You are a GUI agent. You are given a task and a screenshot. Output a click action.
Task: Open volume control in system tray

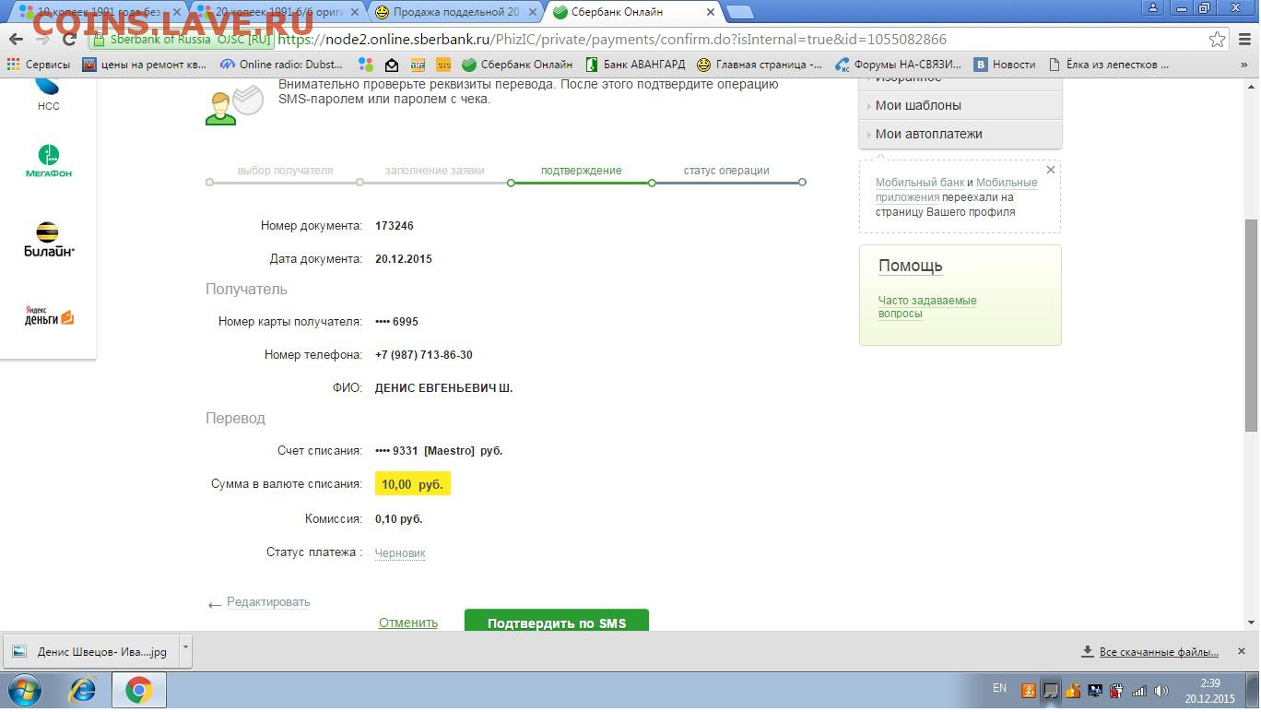coord(1161,691)
